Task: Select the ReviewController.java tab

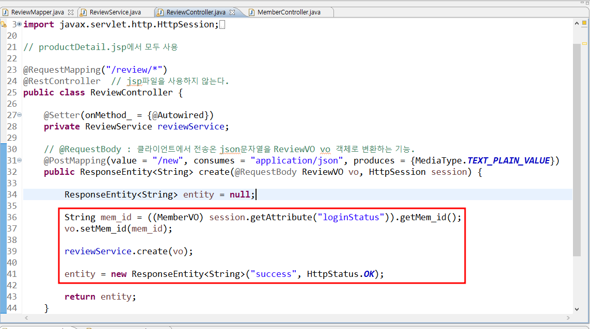Action: click(x=196, y=12)
